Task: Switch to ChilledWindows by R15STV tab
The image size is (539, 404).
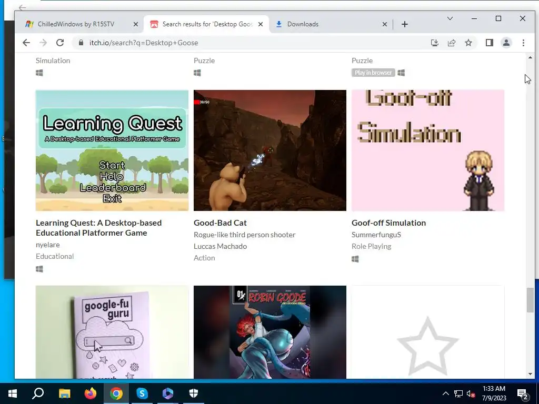Action: pos(76,24)
